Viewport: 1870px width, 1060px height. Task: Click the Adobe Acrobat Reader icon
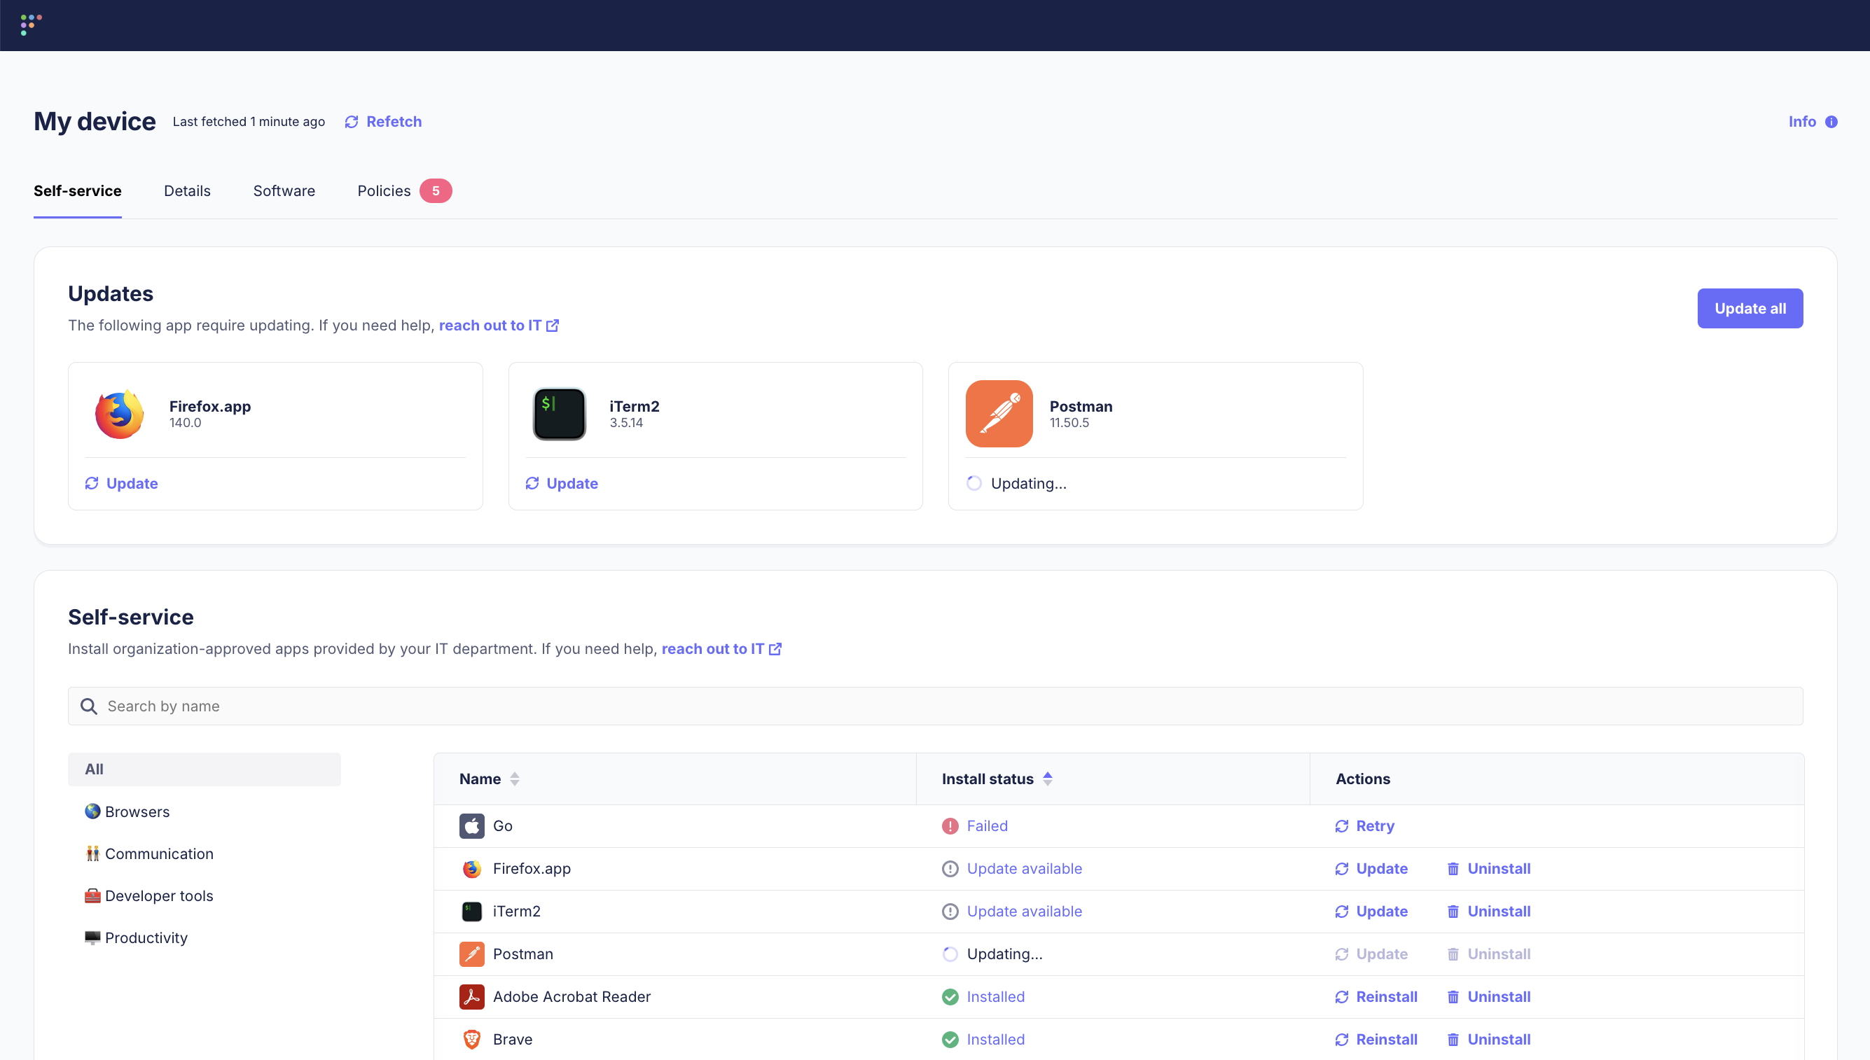pyautogui.click(x=472, y=997)
